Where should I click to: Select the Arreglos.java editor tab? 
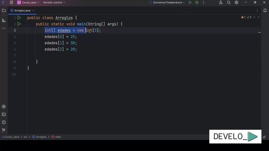click(x=22, y=10)
